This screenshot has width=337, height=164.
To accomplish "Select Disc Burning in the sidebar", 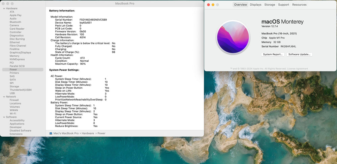I will tap(17, 39).
